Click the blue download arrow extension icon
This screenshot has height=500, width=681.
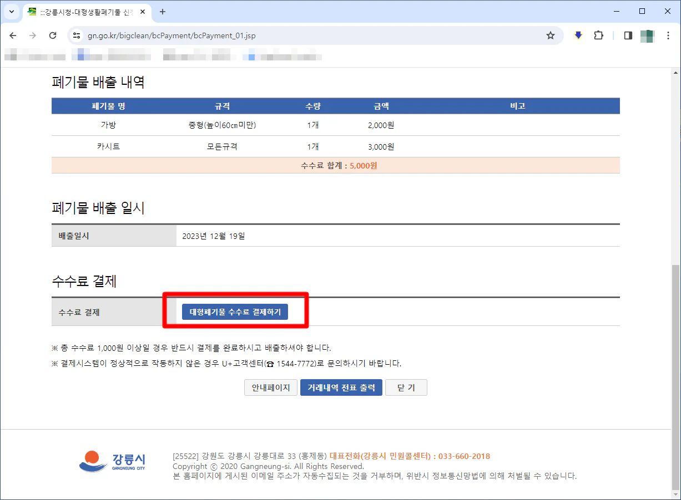pyautogui.click(x=578, y=35)
